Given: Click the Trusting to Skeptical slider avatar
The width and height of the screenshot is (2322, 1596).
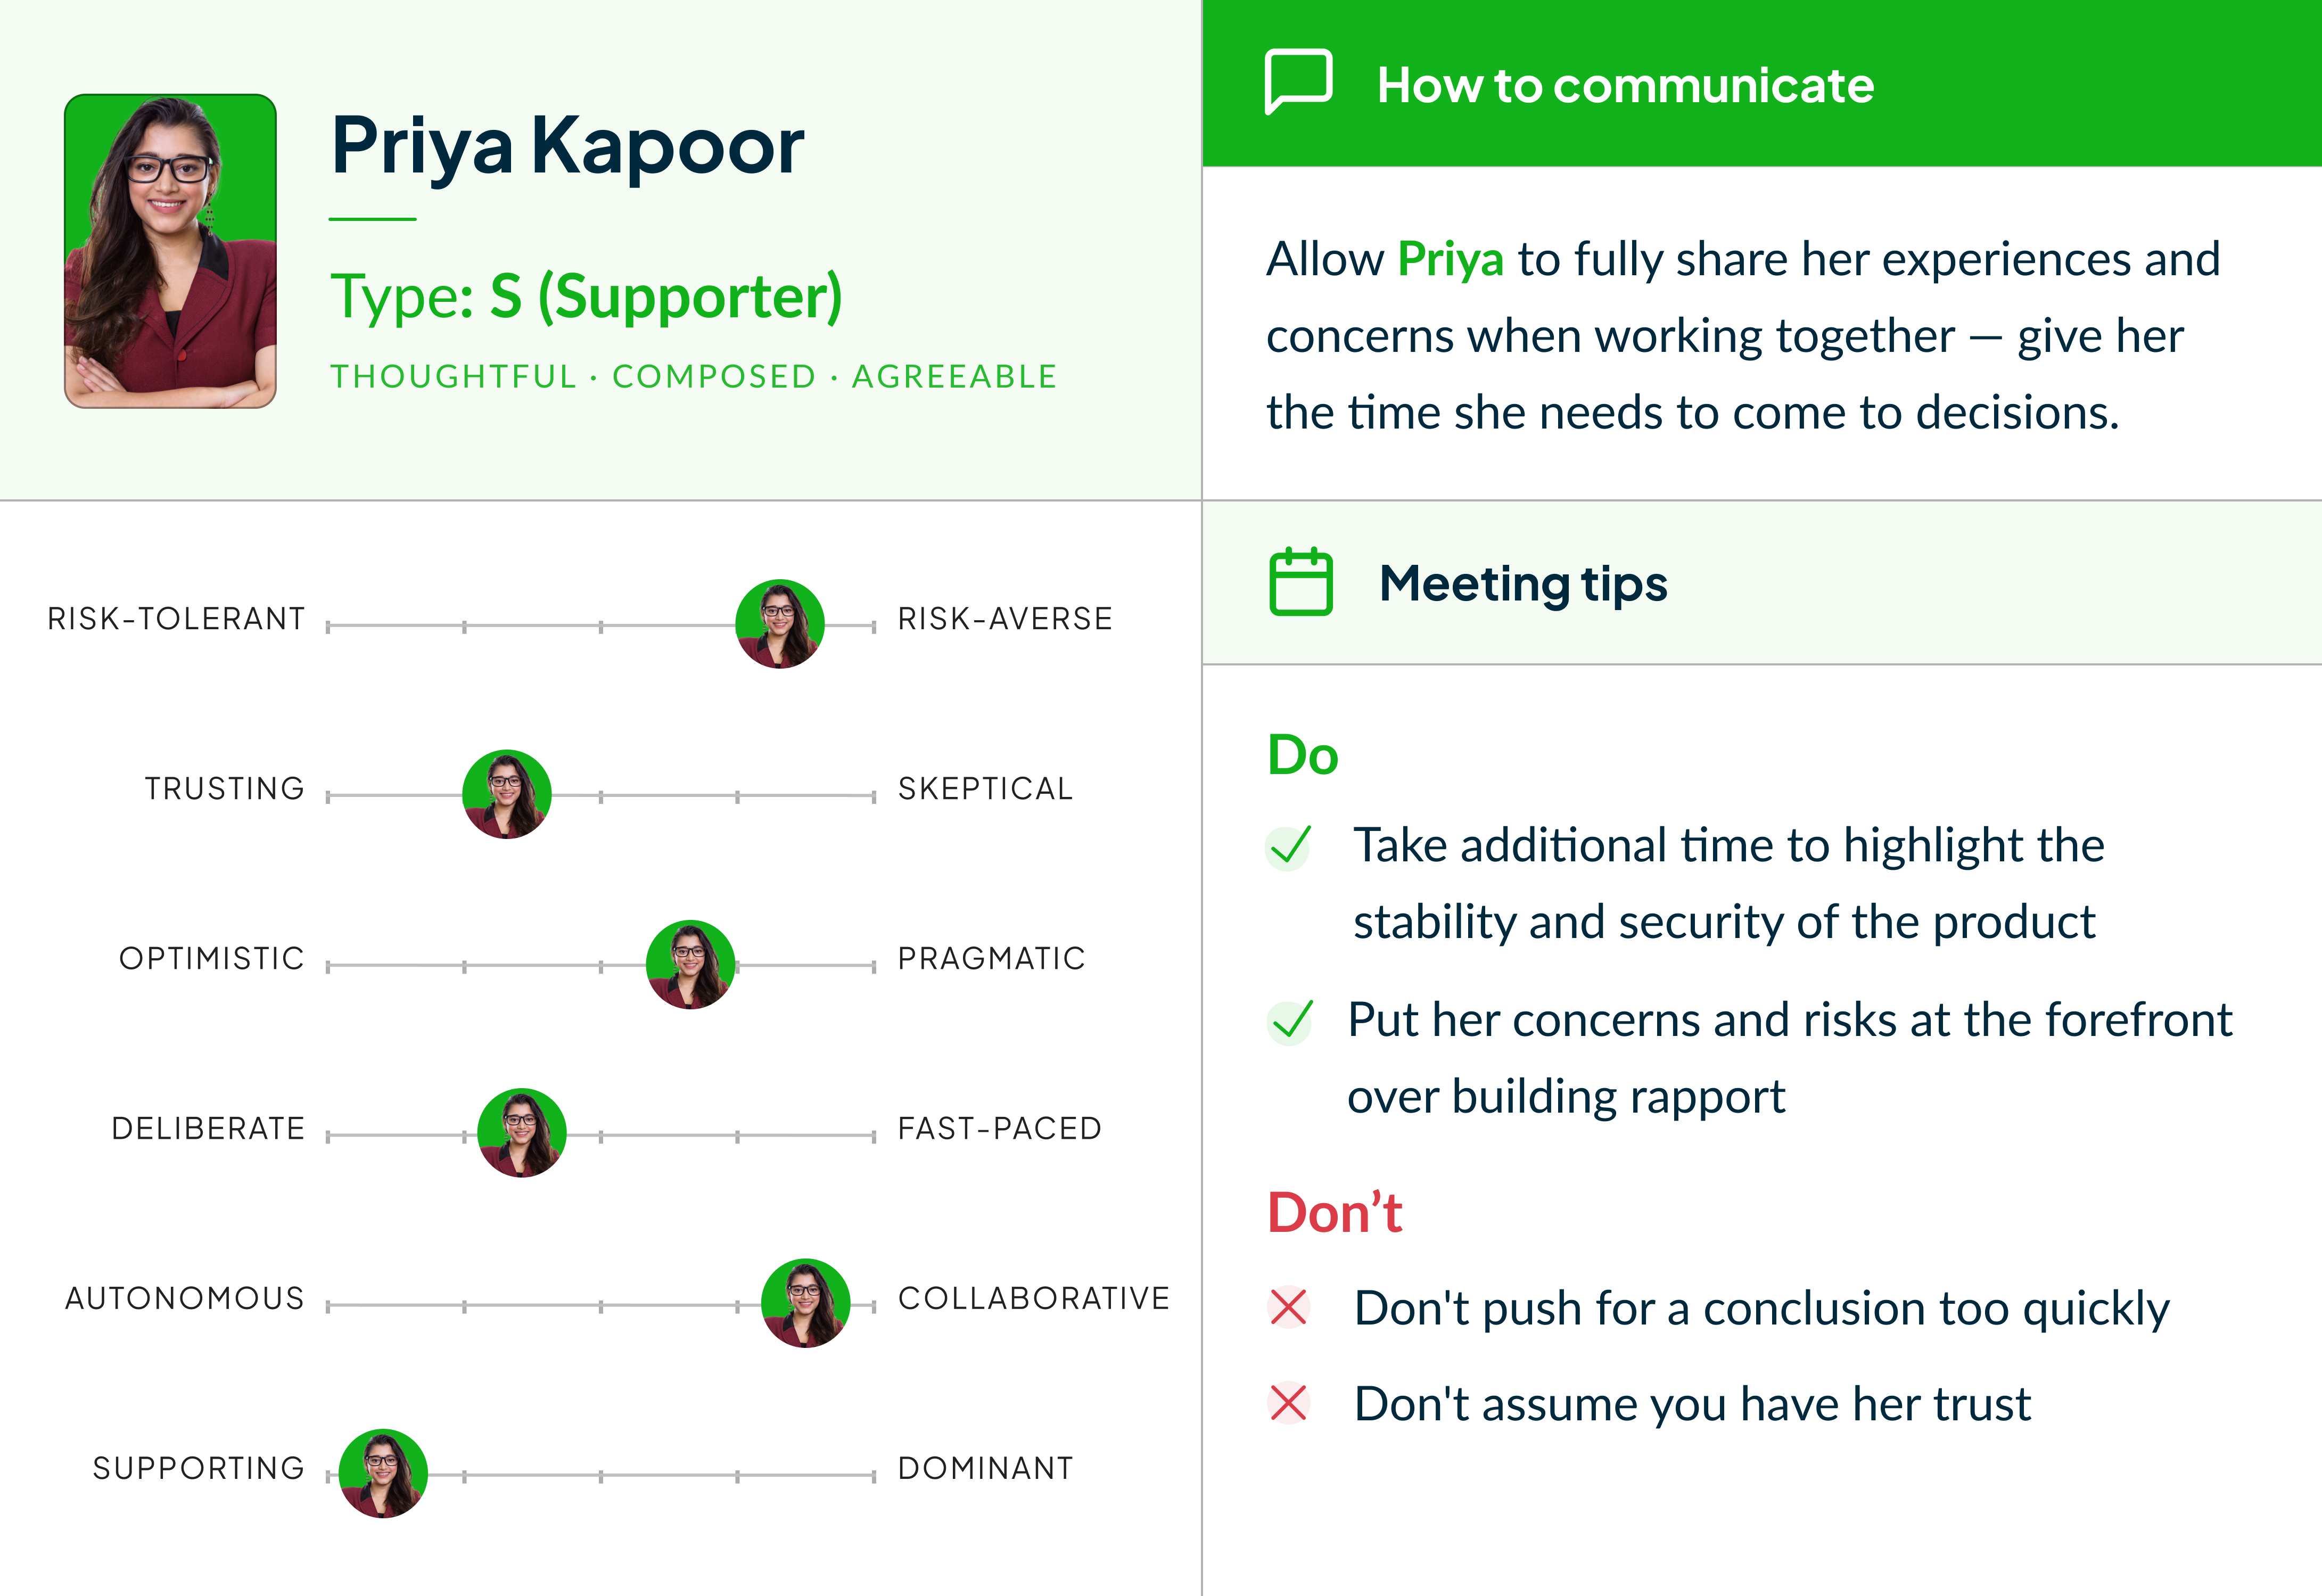Looking at the screenshot, I should [506, 794].
